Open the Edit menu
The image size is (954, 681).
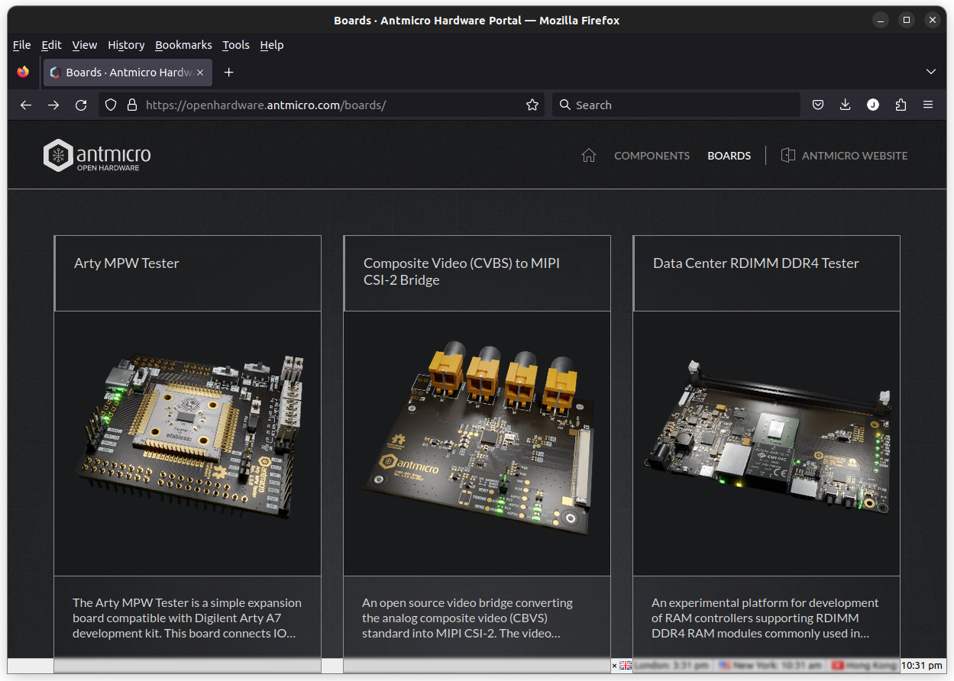(51, 45)
